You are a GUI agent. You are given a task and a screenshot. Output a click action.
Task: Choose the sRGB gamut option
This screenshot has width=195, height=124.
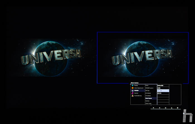[163, 88]
